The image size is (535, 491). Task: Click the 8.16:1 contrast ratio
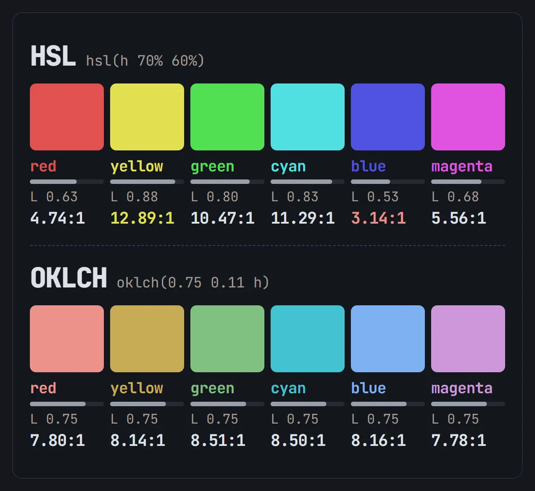point(379,441)
